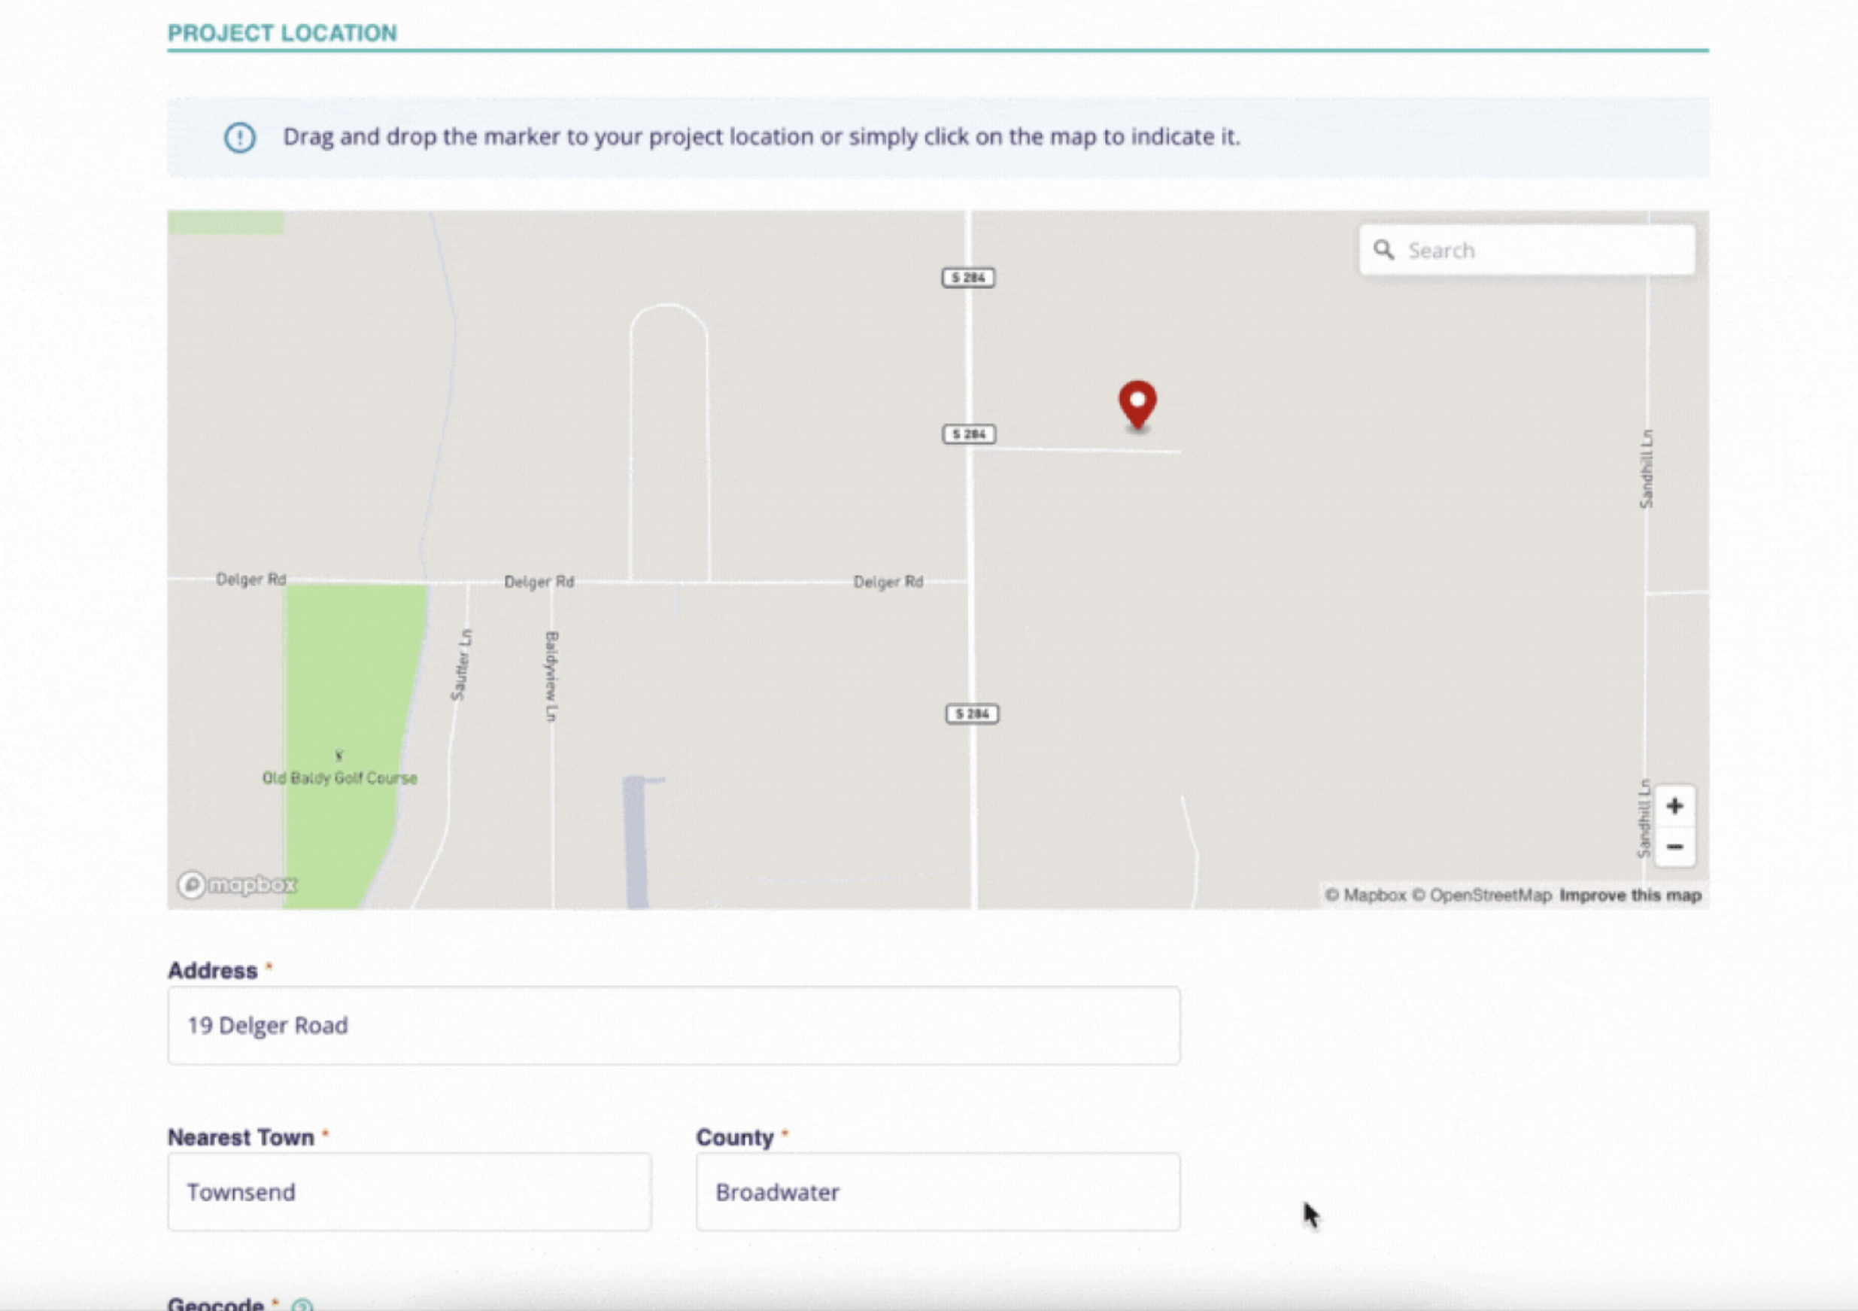Click the golf flag icon above Old Baldy
Image resolution: width=1858 pixels, height=1311 pixels.
339,756
